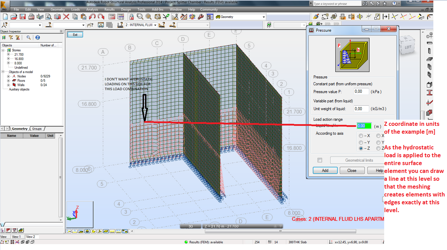Expand the 16.800 story node
This screenshot has width=447, height=250.
click(x=8, y=59)
